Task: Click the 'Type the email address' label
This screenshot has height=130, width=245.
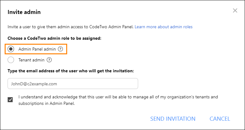Action: coord(71,71)
